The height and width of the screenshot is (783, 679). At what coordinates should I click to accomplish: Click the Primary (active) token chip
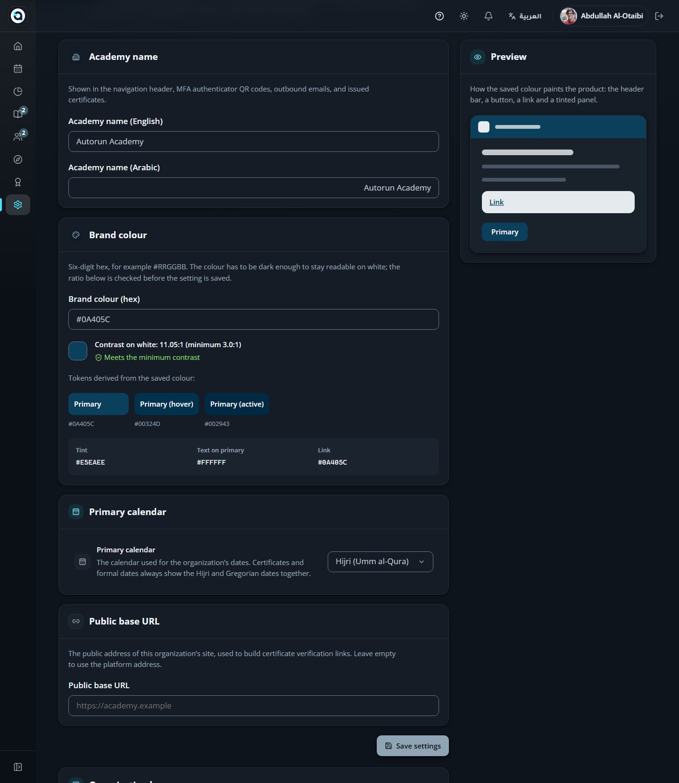(x=237, y=404)
